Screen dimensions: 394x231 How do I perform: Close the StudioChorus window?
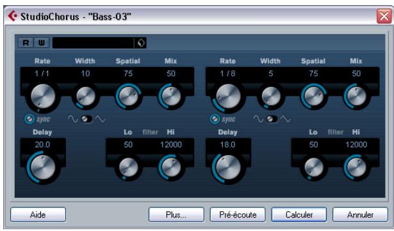pyautogui.click(x=384, y=16)
